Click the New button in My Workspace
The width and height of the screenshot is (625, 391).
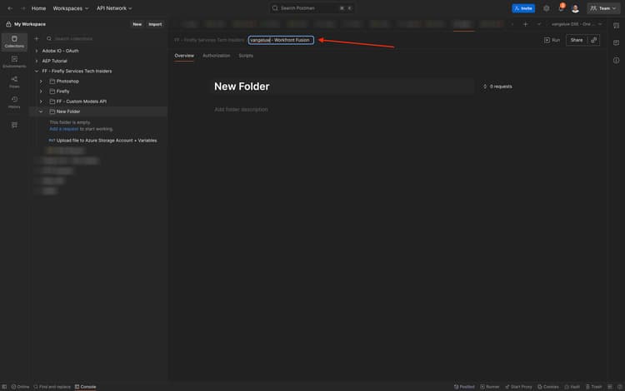(137, 24)
